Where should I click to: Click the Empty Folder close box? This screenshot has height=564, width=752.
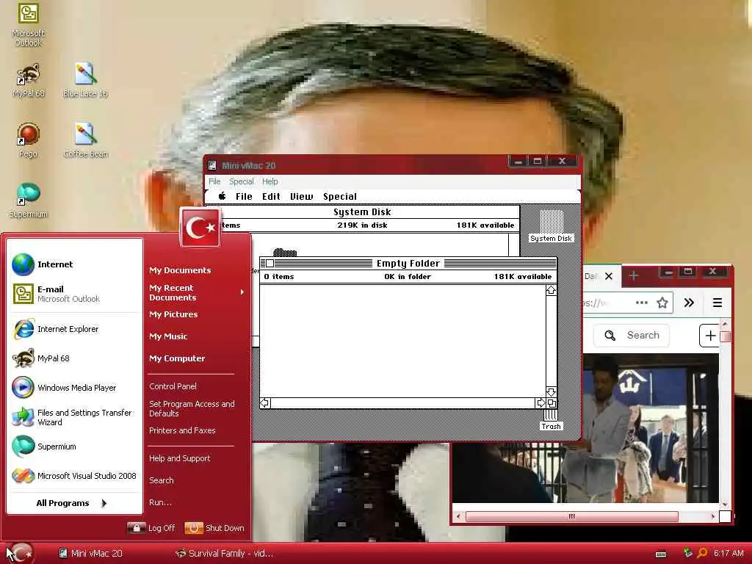pos(270,264)
